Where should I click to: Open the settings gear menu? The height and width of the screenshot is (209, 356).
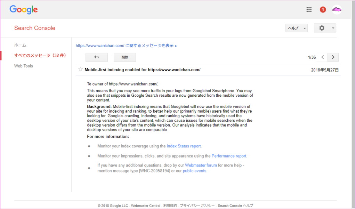[x=325, y=28]
